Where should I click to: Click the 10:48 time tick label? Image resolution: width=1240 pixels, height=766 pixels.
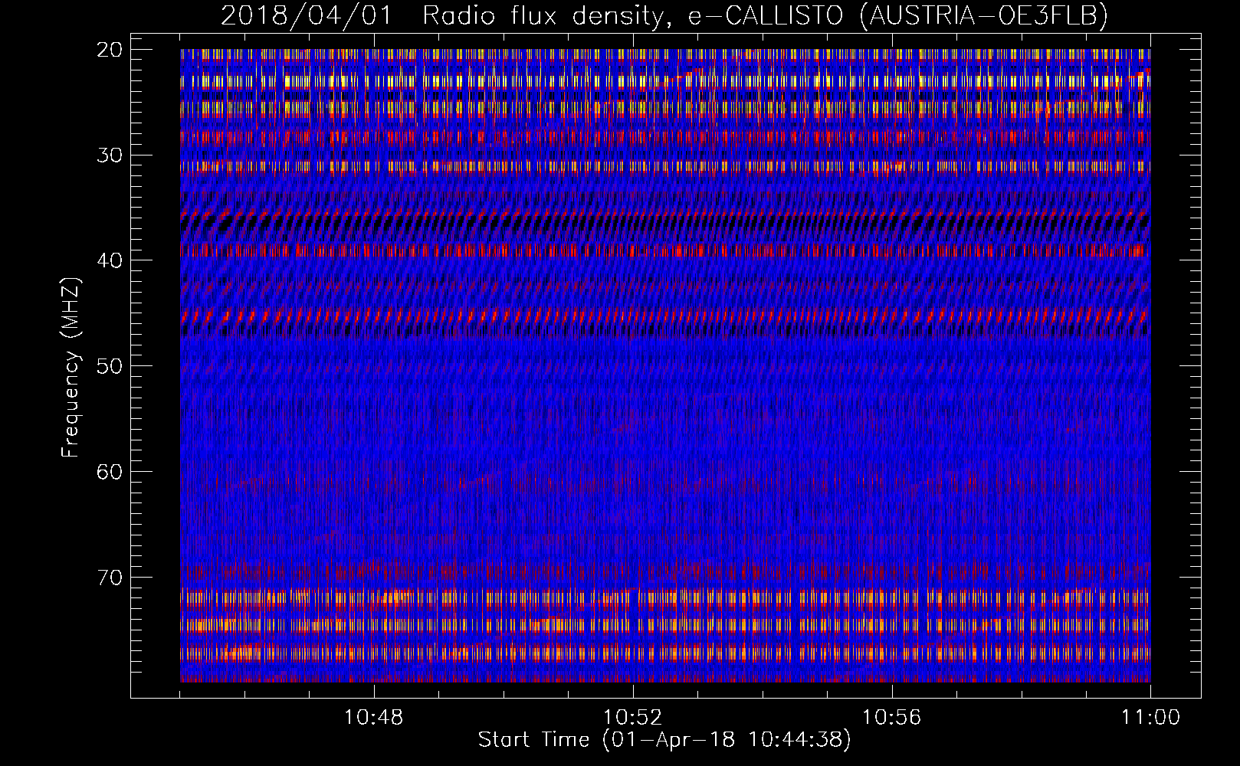click(x=374, y=718)
